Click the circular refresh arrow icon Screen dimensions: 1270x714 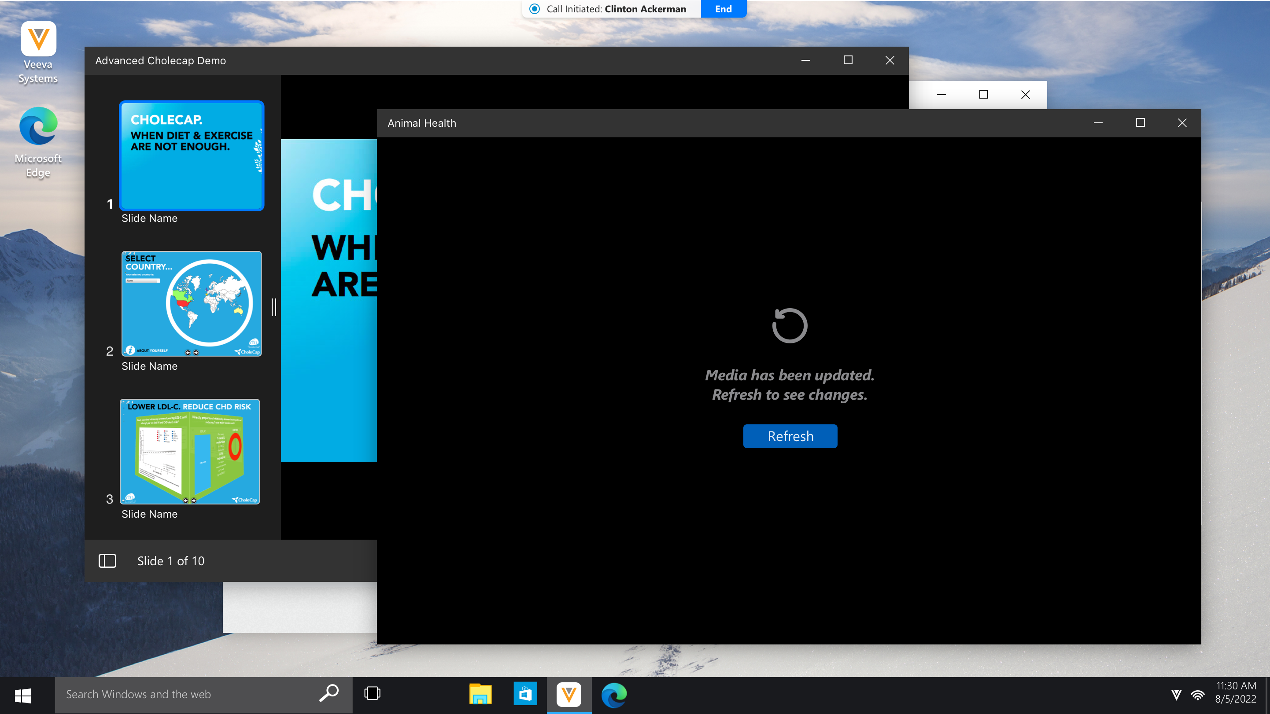tap(789, 325)
